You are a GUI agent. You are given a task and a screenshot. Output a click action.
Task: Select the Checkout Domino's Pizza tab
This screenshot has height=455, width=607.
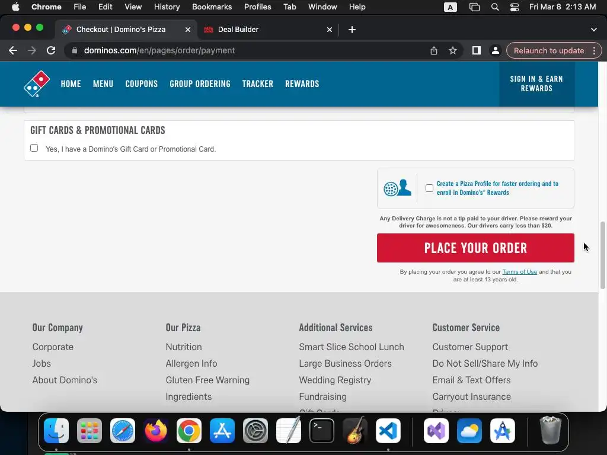(126, 30)
